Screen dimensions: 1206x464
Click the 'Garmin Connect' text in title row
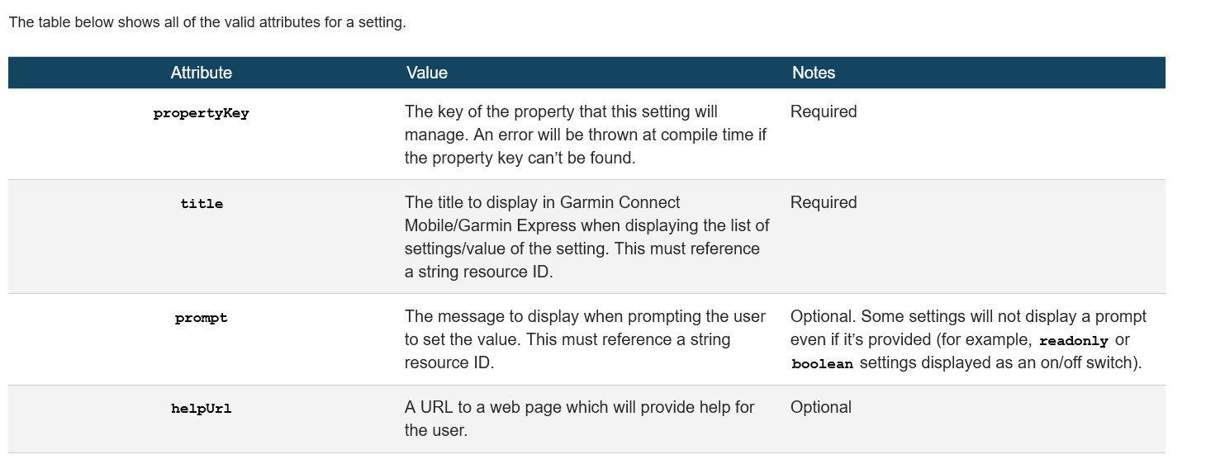pyautogui.click(x=620, y=202)
